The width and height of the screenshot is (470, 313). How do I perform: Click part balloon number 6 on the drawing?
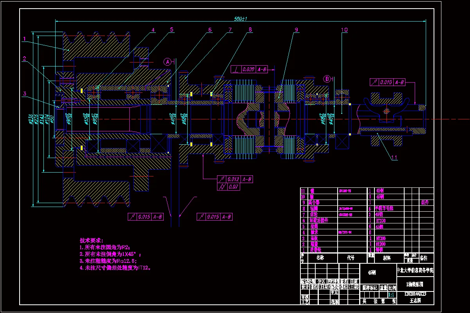point(210,29)
